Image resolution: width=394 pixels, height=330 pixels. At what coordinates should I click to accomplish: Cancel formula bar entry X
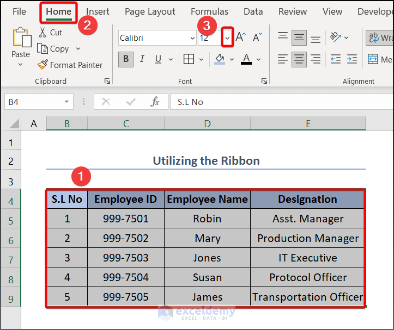[x=106, y=102]
